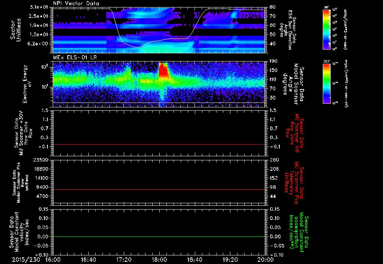Click the "80" sun elevation tick label

273,7
